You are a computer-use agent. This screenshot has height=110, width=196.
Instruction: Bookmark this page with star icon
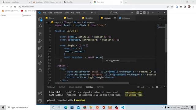(x=172, y=7)
